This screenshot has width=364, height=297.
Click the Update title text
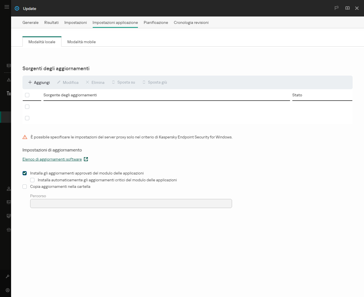pyautogui.click(x=30, y=9)
